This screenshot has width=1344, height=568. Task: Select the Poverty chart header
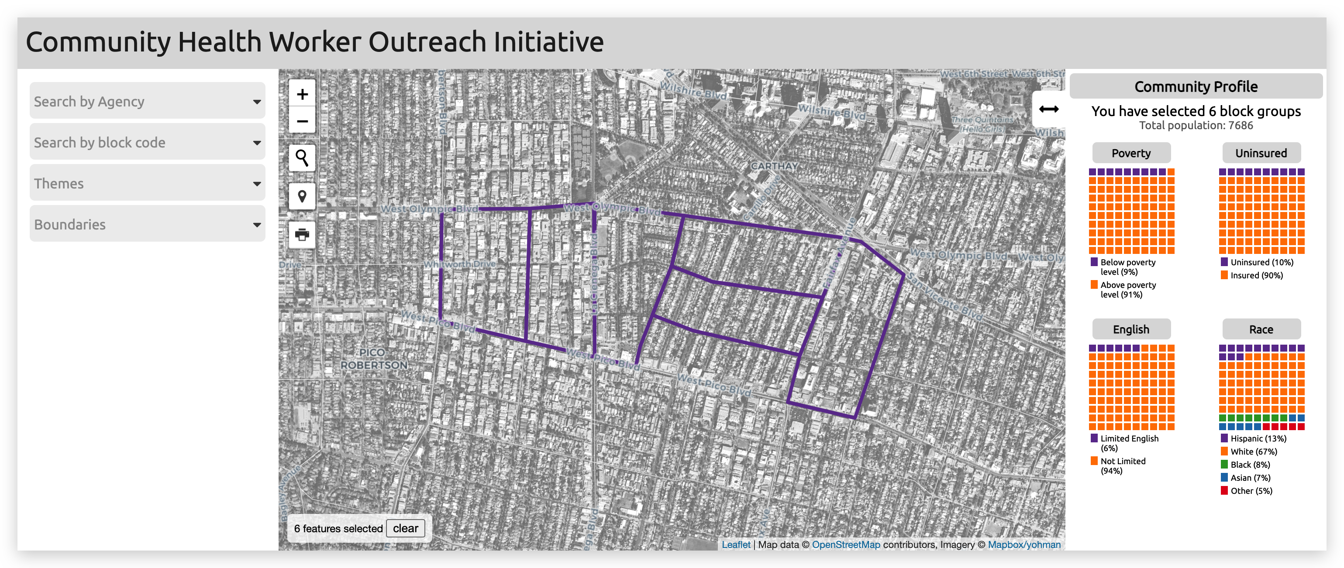coord(1131,153)
